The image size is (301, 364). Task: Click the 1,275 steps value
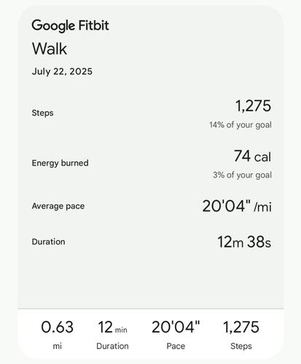[253, 106]
